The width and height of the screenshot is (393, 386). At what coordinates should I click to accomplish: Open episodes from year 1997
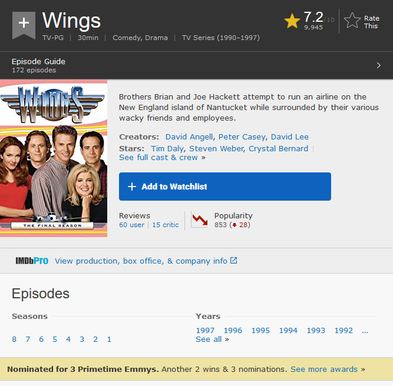click(x=205, y=331)
